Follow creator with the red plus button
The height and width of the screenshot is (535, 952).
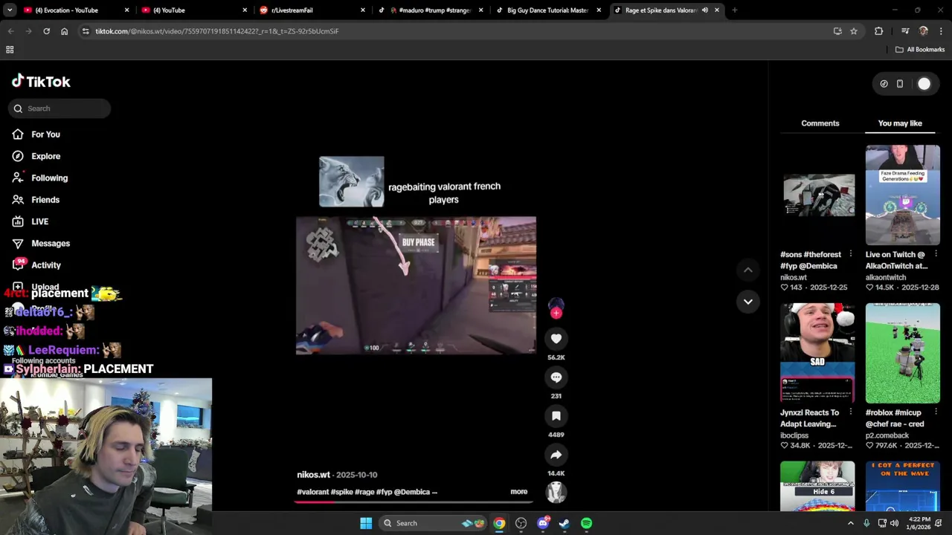pos(556,313)
